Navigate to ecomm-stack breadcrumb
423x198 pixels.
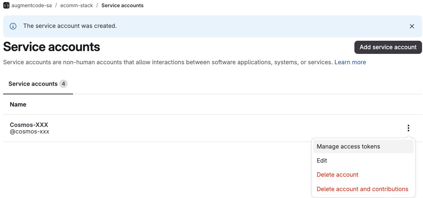point(76,5)
